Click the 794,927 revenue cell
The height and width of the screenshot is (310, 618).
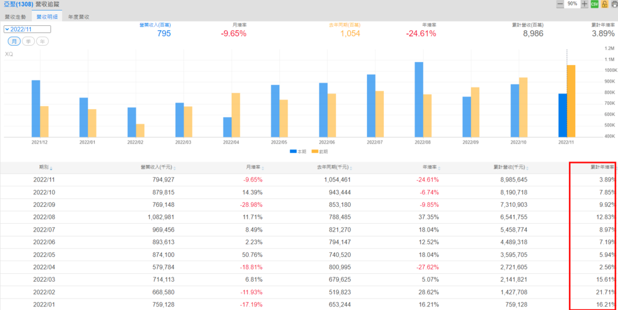coord(164,180)
